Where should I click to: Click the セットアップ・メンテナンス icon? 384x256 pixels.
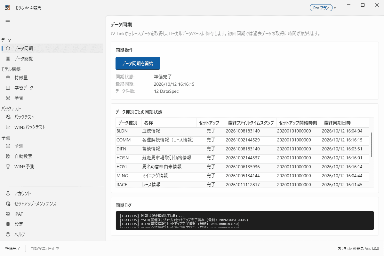tap(8, 204)
